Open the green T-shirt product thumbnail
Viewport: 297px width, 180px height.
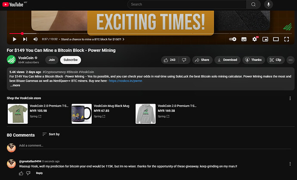(x=18, y=114)
